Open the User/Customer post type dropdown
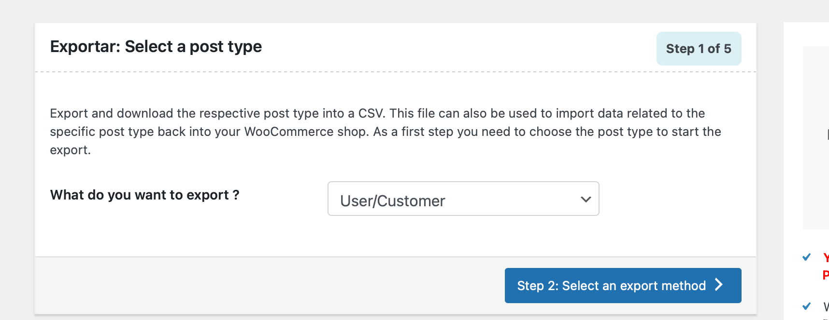The image size is (829, 320). (463, 199)
